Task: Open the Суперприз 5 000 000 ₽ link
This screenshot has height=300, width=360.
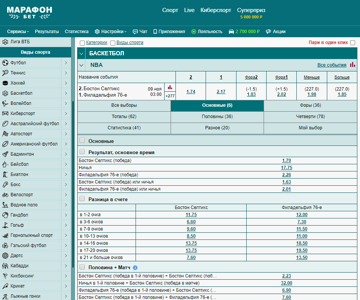Action: pos(251,13)
